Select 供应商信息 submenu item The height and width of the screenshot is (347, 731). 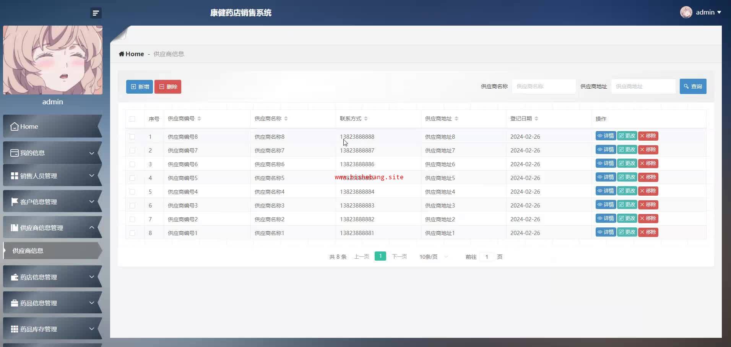[52, 251]
